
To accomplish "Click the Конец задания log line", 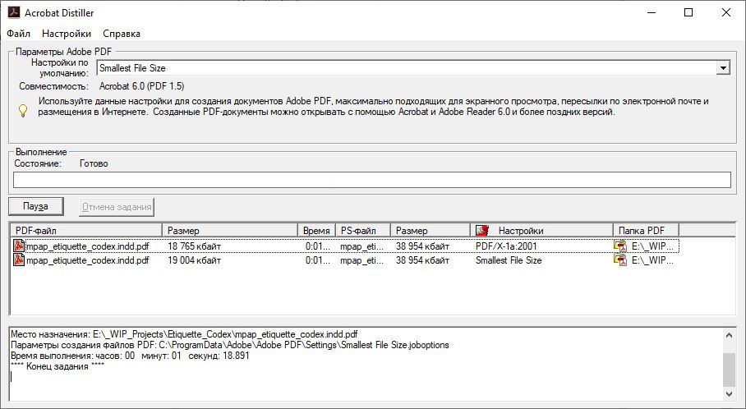I will click(x=57, y=366).
